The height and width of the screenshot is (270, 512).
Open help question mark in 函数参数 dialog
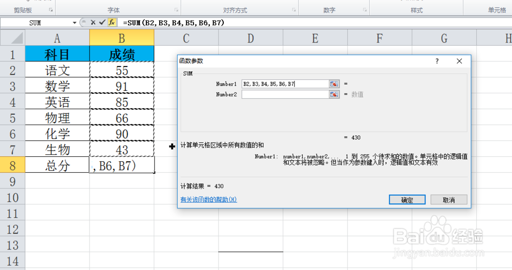(x=437, y=61)
